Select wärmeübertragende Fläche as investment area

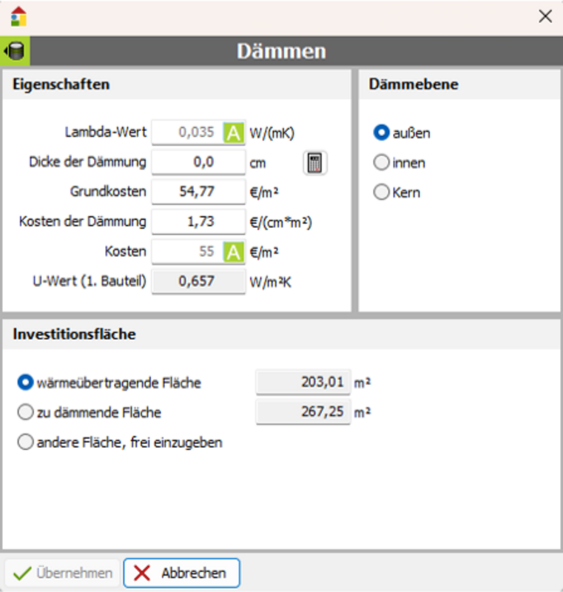click(x=26, y=383)
